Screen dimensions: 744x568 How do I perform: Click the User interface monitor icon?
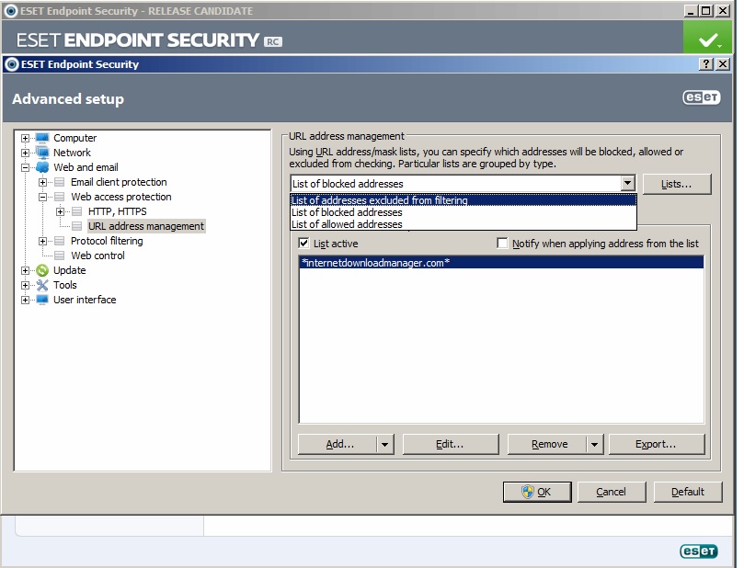point(42,300)
